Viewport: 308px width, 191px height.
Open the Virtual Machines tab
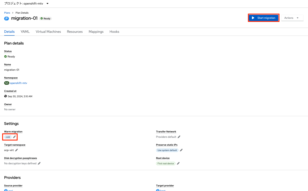(x=48, y=32)
